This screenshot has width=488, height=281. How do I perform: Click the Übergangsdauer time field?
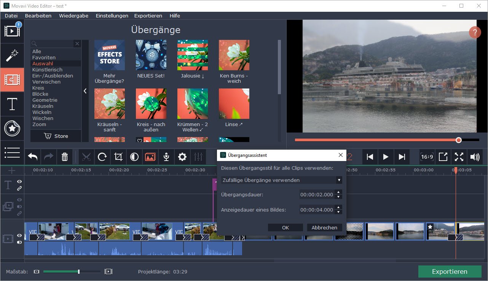(x=317, y=195)
